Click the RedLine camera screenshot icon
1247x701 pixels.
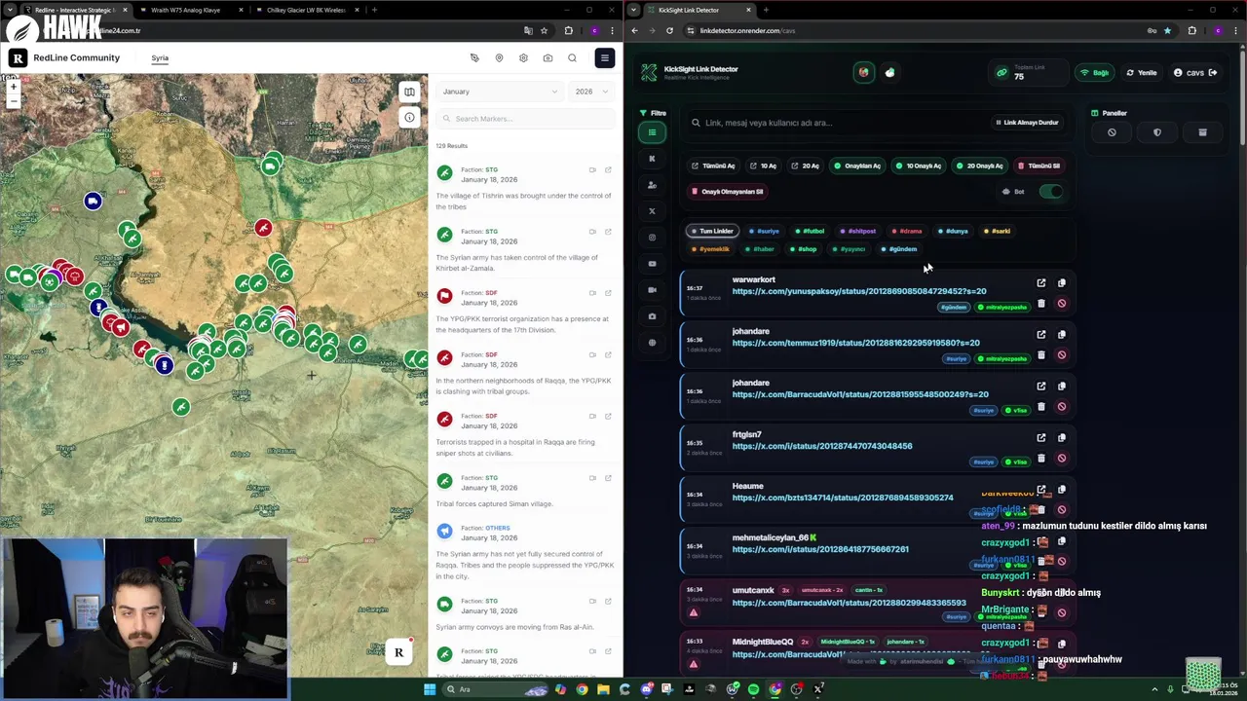pyautogui.click(x=548, y=57)
